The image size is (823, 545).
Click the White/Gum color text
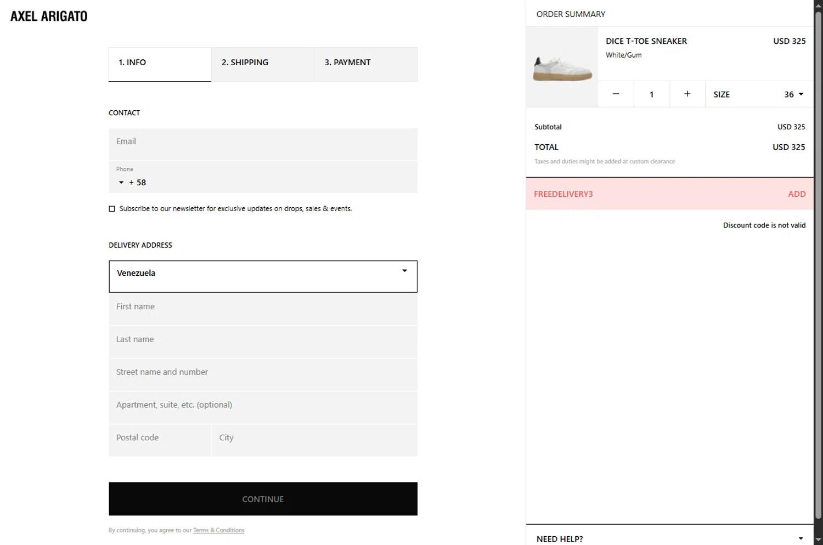coord(624,55)
